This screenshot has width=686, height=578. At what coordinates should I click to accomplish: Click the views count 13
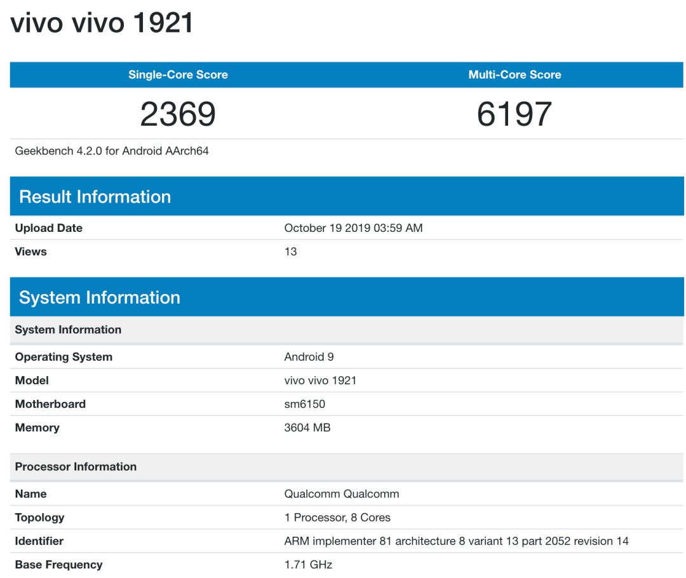(x=290, y=252)
